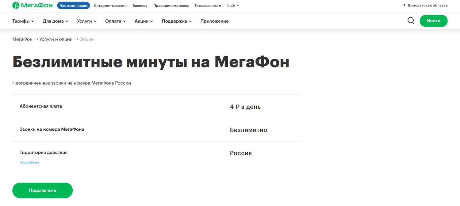Expand the Акции dropdown menu
Image resolution: width=460 pixels, height=206 pixels.
tap(144, 21)
